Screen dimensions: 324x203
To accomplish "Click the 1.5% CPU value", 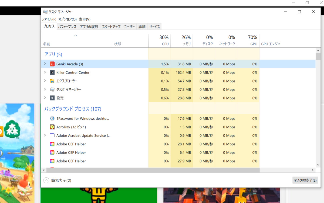I will tap(165, 64).
